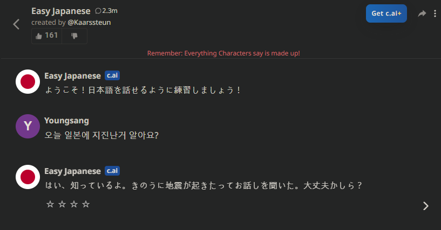The image size is (441, 230).
Task: Click the last Easy Japanese flag avatar
Action: pyautogui.click(x=28, y=177)
